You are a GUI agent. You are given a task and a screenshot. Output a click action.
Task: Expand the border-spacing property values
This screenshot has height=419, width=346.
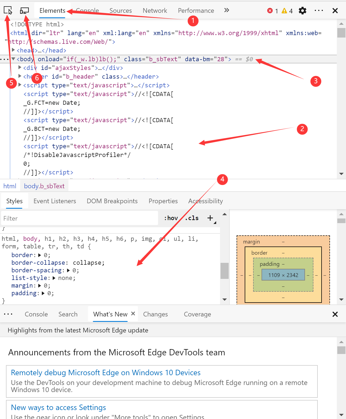[68, 270]
